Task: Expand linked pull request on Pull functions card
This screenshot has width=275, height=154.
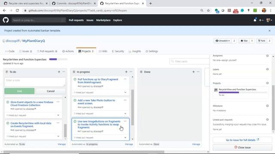Action: click(x=125, y=92)
